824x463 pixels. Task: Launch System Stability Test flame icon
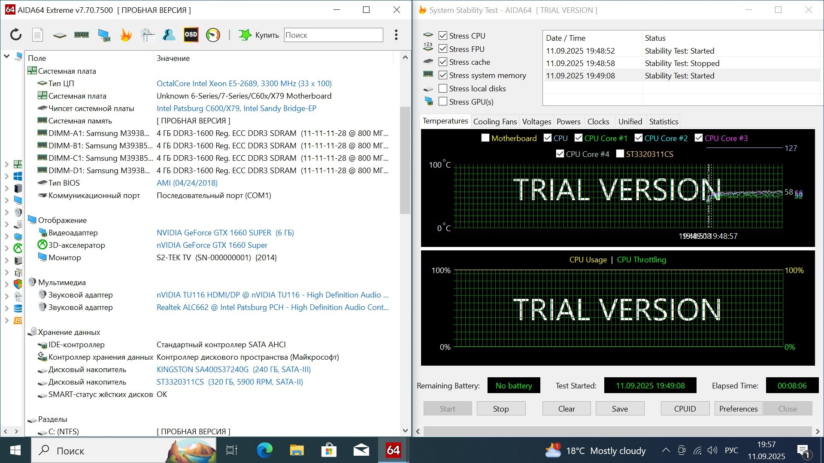coord(126,35)
